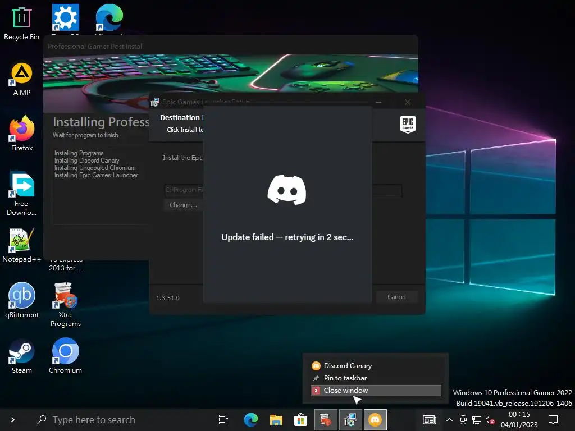Click 'Update failed' status message

point(287,237)
